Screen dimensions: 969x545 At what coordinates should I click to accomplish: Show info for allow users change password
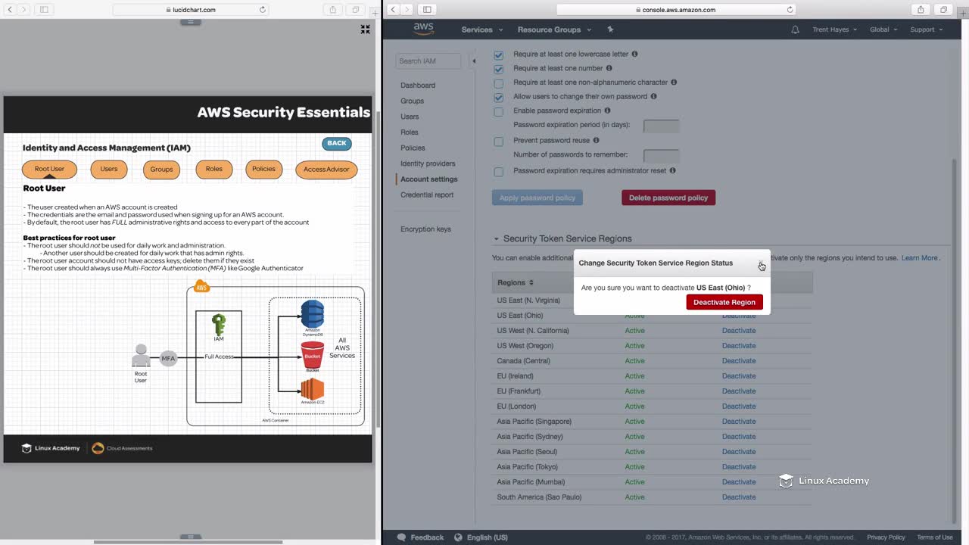[653, 96]
